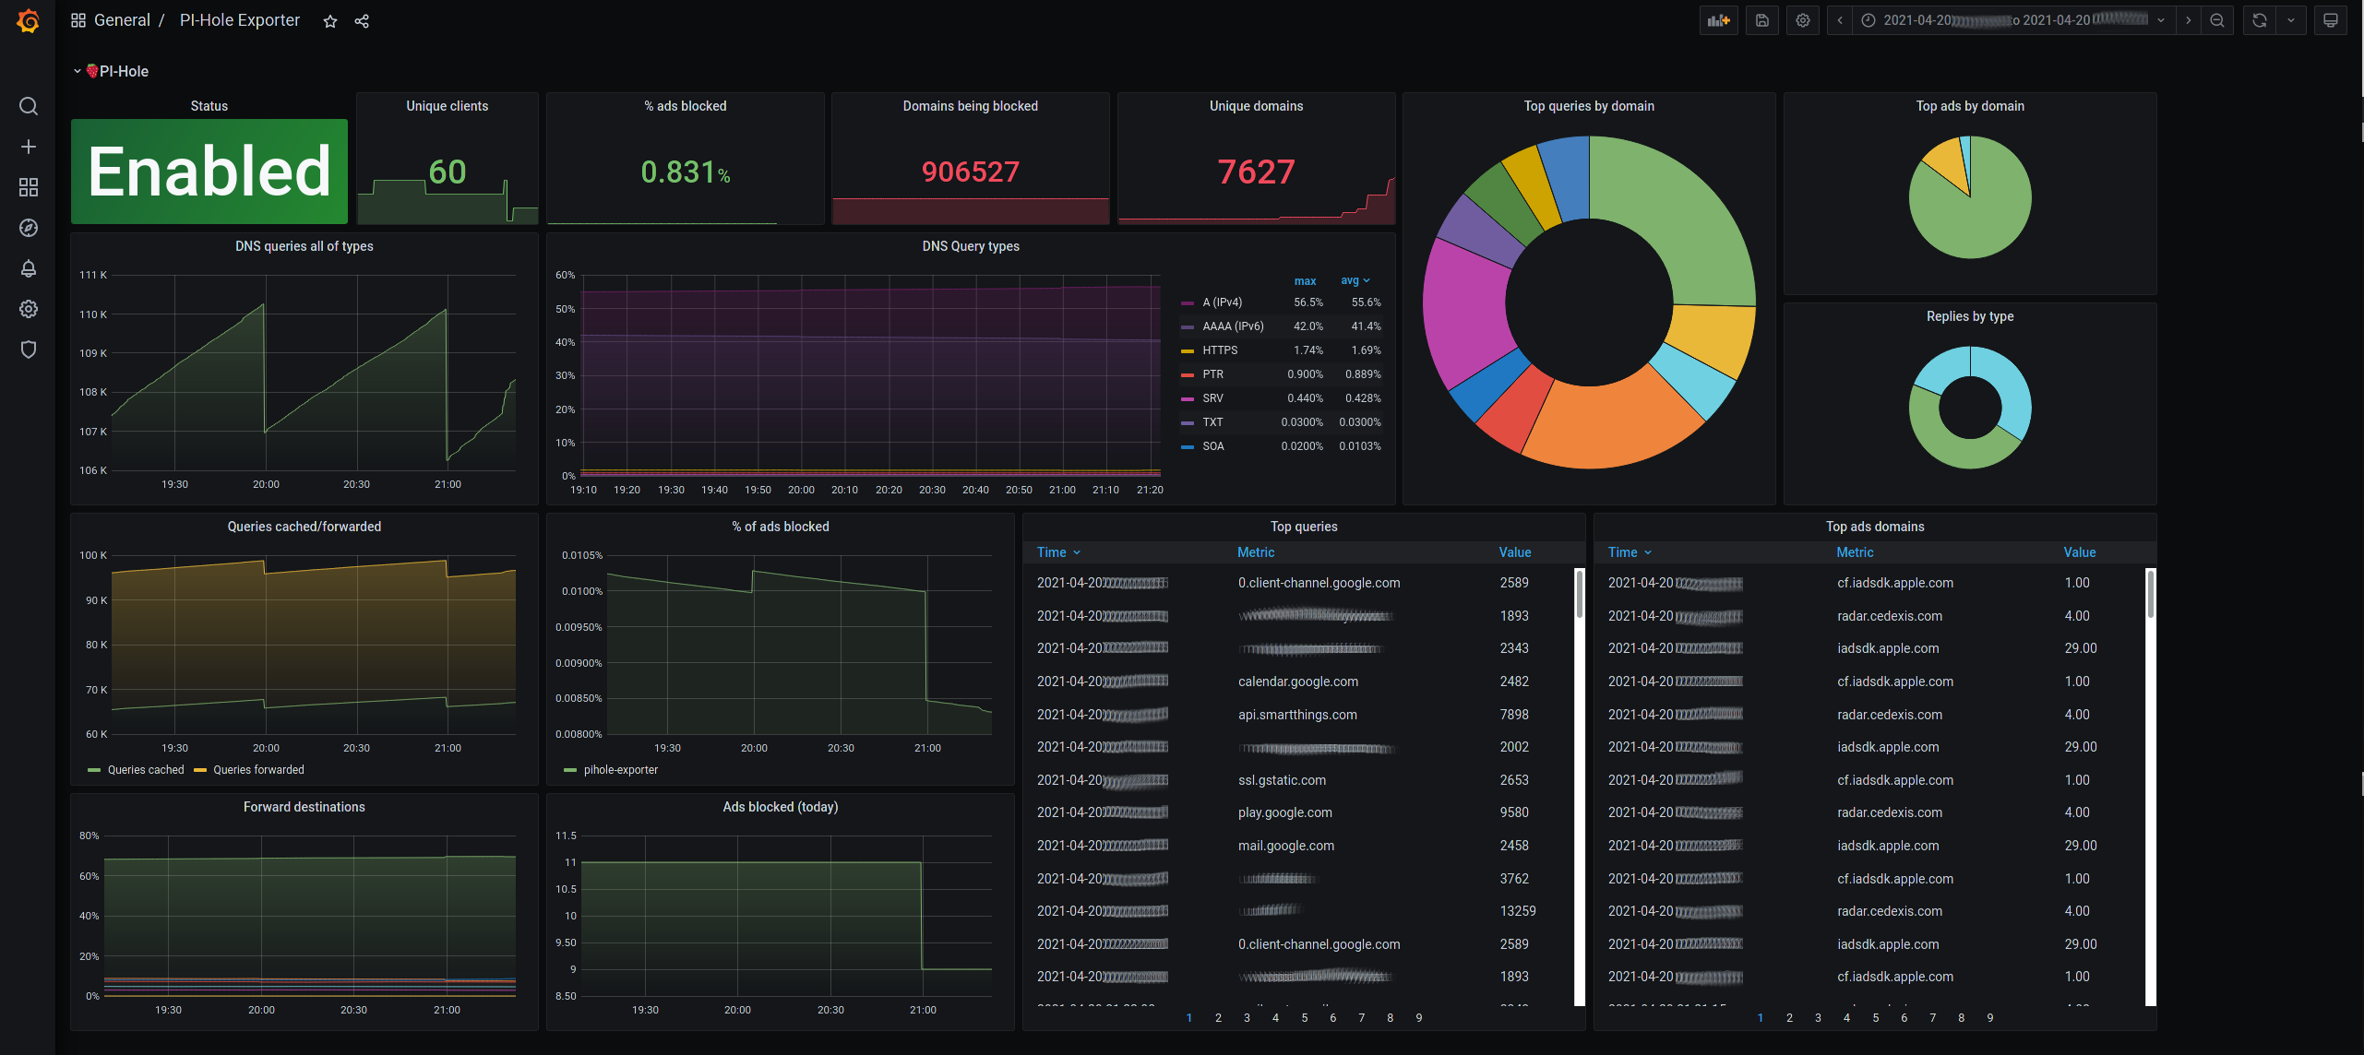The height and width of the screenshot is (1055, 2364).
Task: Open the time range picker dropdown
Action: coord(2013,20)
